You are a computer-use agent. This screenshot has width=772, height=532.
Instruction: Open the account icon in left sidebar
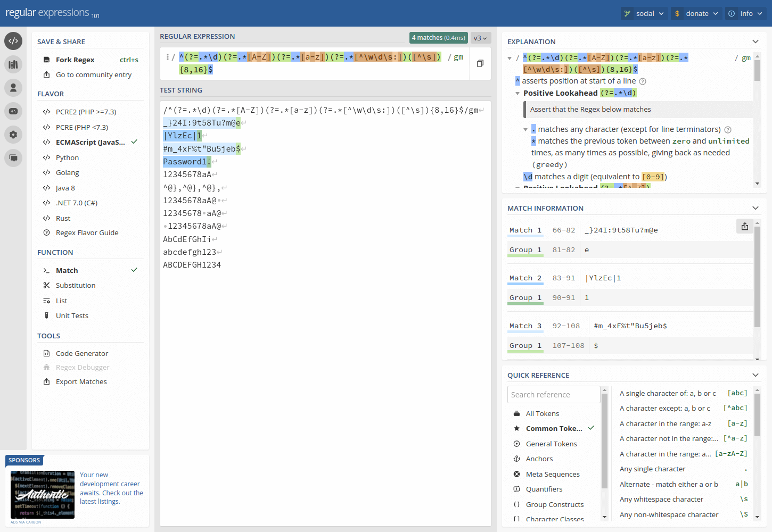click(x=13, y=88)
